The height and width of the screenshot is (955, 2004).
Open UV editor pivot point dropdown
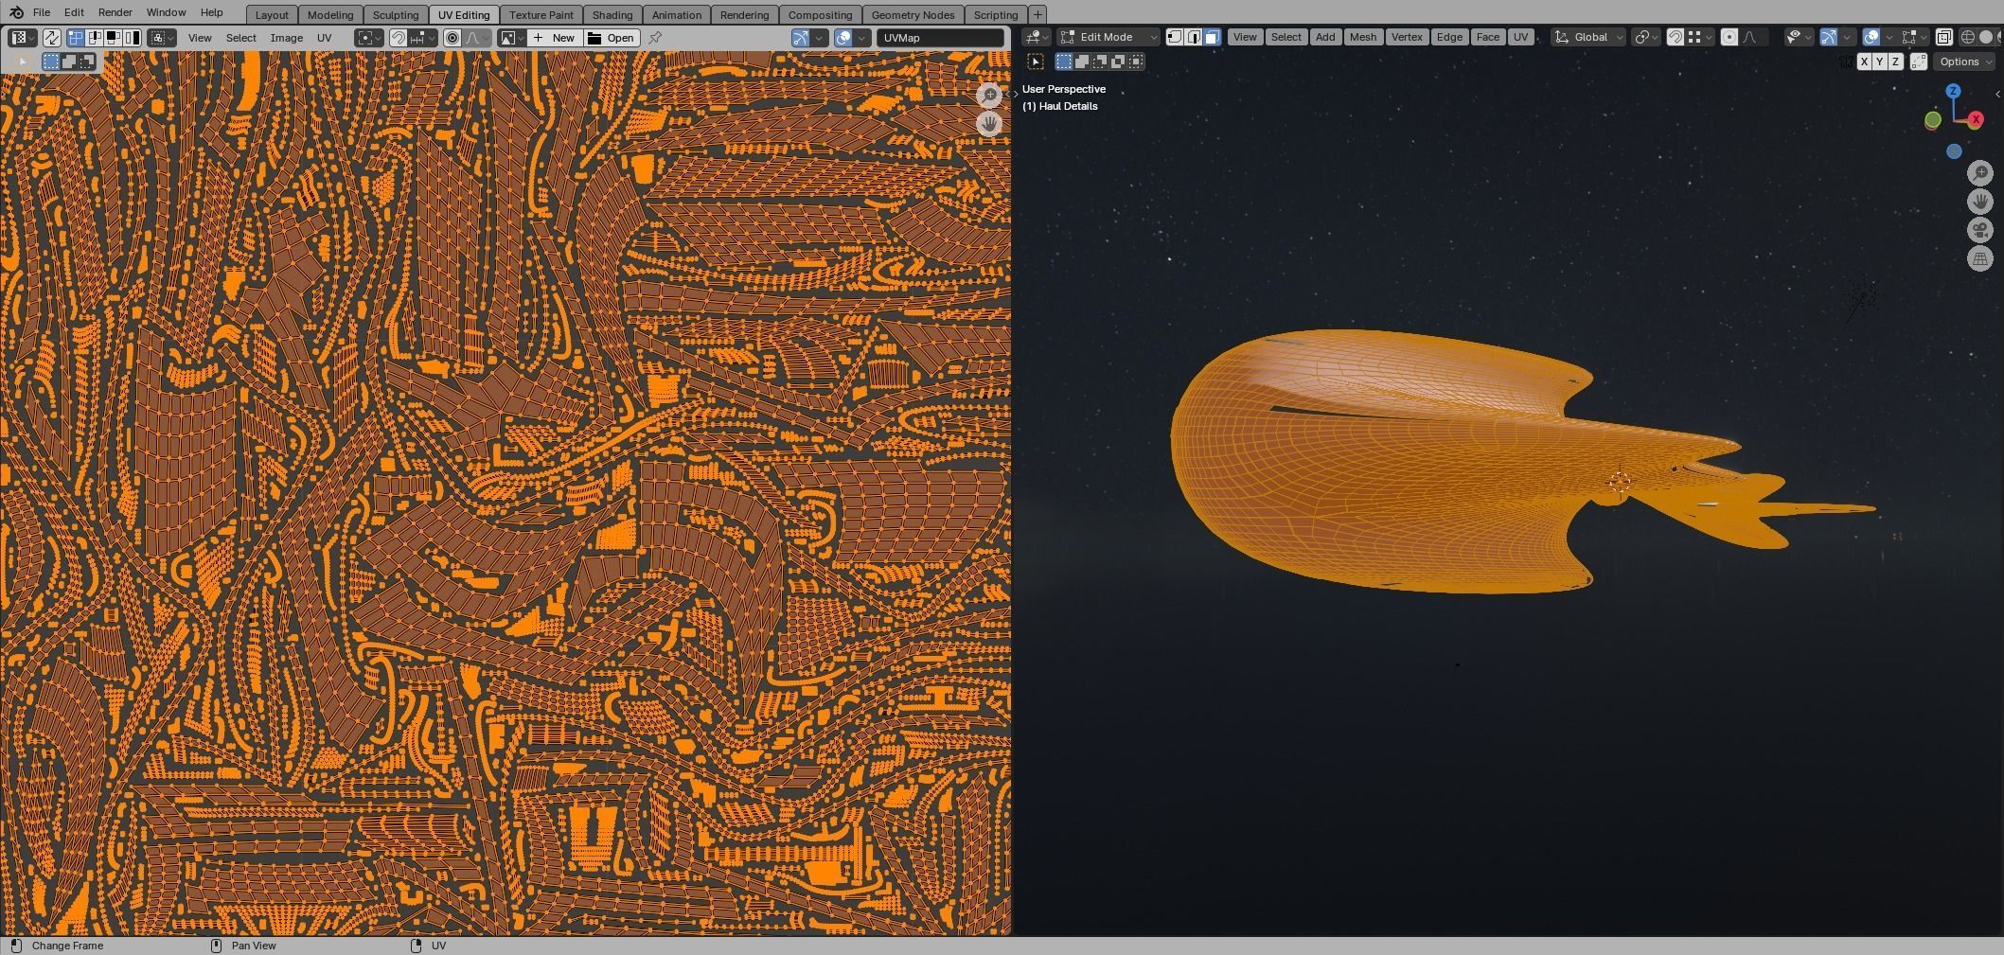pos(369,38)
